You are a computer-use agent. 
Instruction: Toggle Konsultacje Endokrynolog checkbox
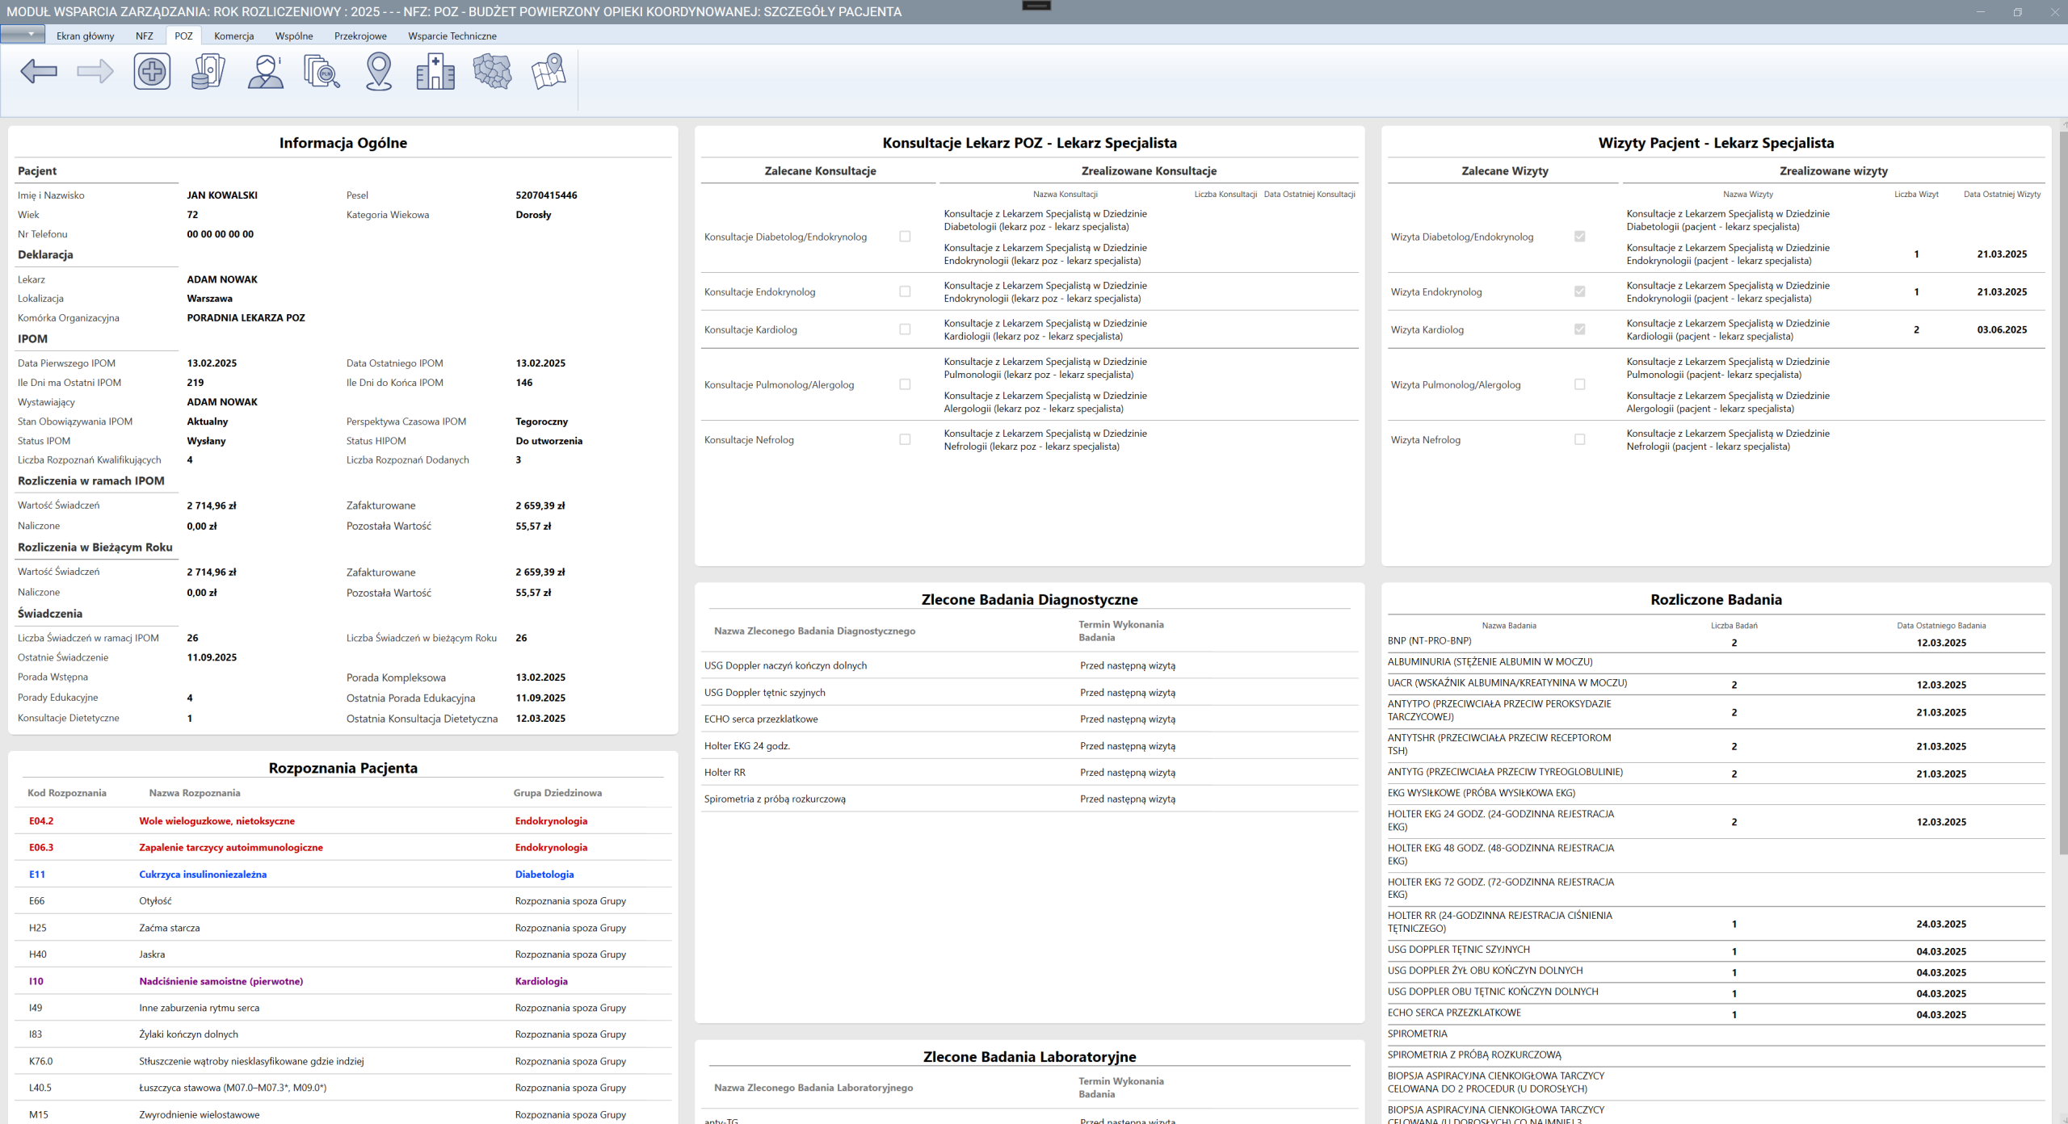(x=905, y=291)
